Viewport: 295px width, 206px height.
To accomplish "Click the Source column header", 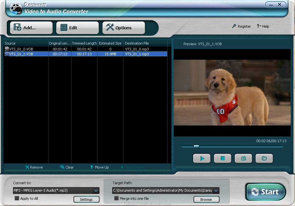I will tap(26, 43).
